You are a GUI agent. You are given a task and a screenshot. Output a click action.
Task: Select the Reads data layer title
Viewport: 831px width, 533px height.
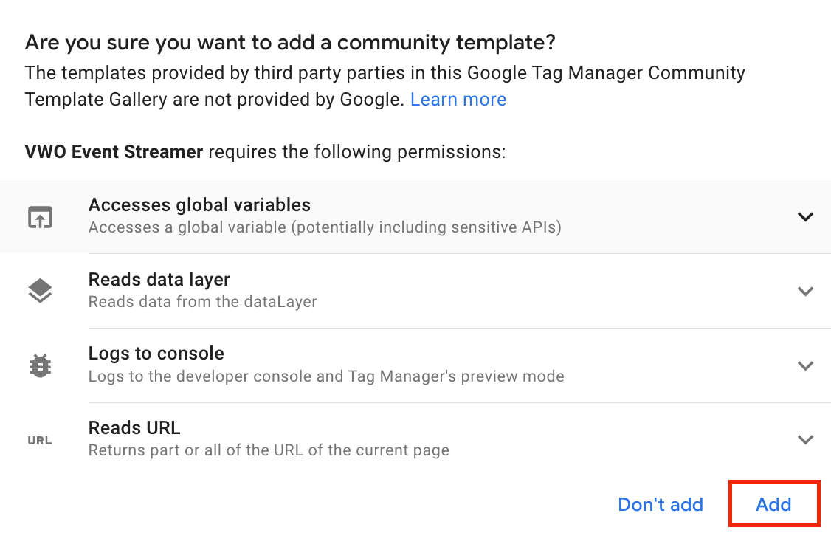pyautogui.click(x=159, y=280)
